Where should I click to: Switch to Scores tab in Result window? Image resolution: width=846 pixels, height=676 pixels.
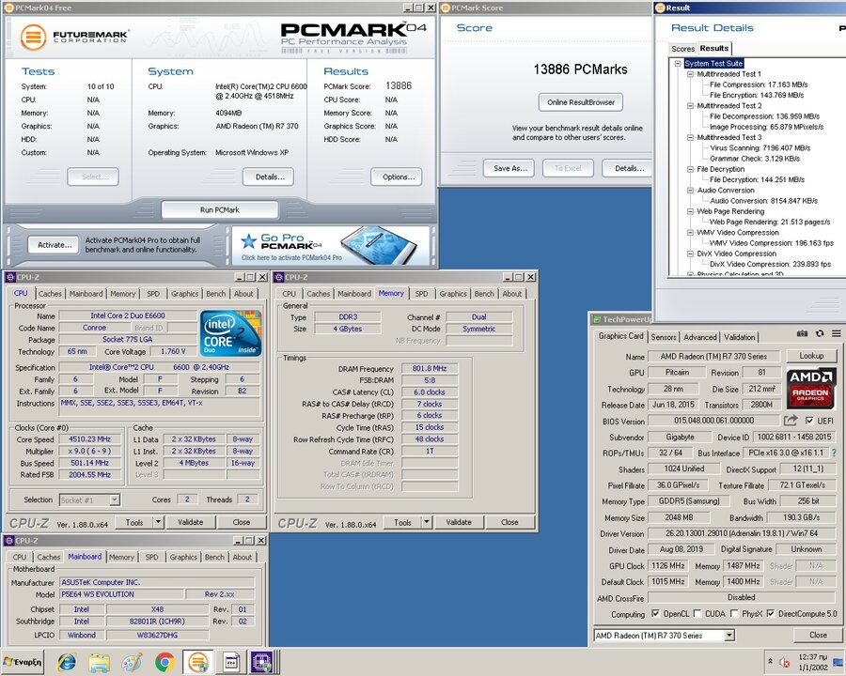click(x=682, y=49)
